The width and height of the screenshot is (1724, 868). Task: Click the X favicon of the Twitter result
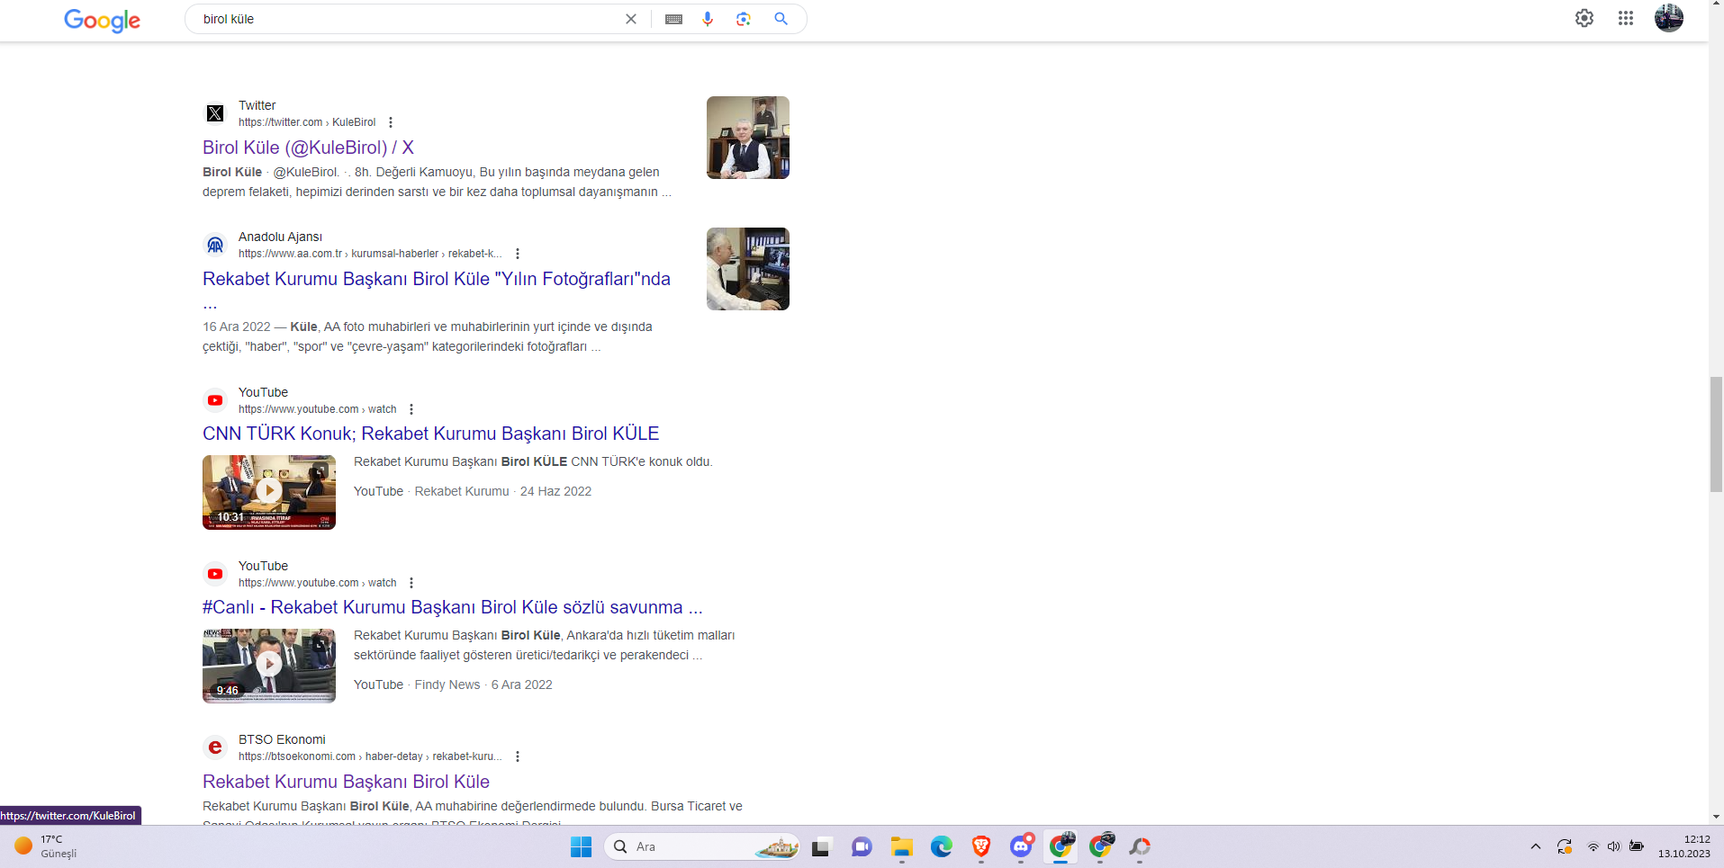[215, 113]
